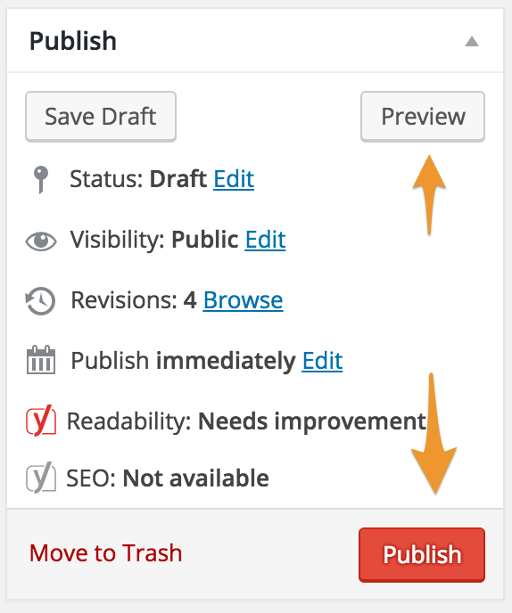Image resolution: width=512 pixels, height=613 pixels.
Task: Click the gray Yoast SEO icon
Action: pyautogui.click(x=41, y=478)
